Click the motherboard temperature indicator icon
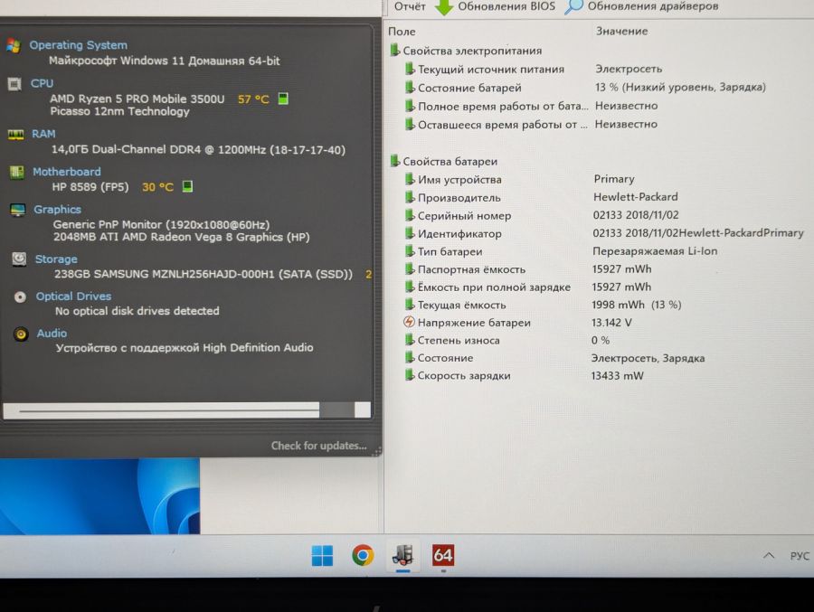Image resolution: width=814 pixels, height=612 pixels. coord(187,186)
